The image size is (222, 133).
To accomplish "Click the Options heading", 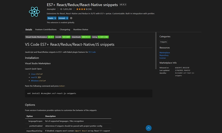I will coord(30,105).
